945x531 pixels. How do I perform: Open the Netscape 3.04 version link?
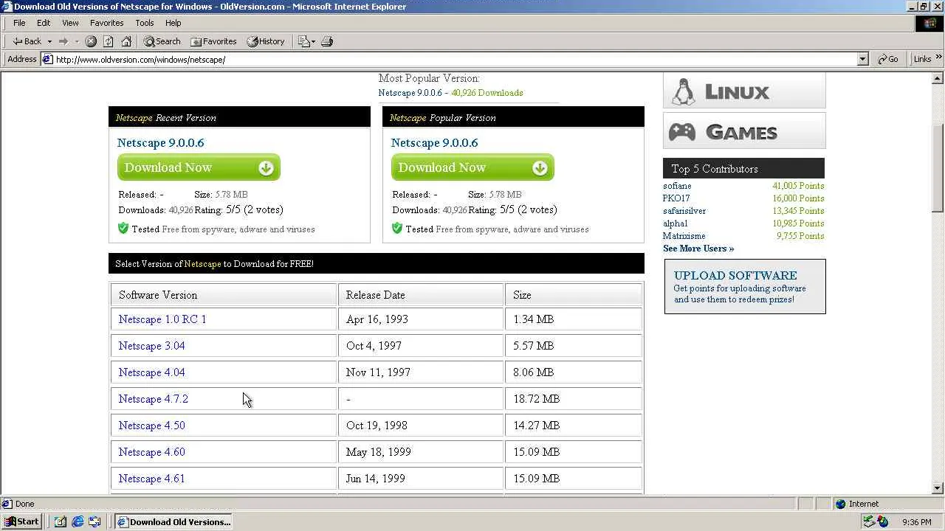coord(151,346)
